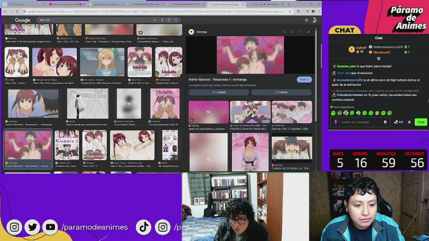
Task: Open the emoji picker in chat input
Action: pyautogui.click(x=385, y=122)
